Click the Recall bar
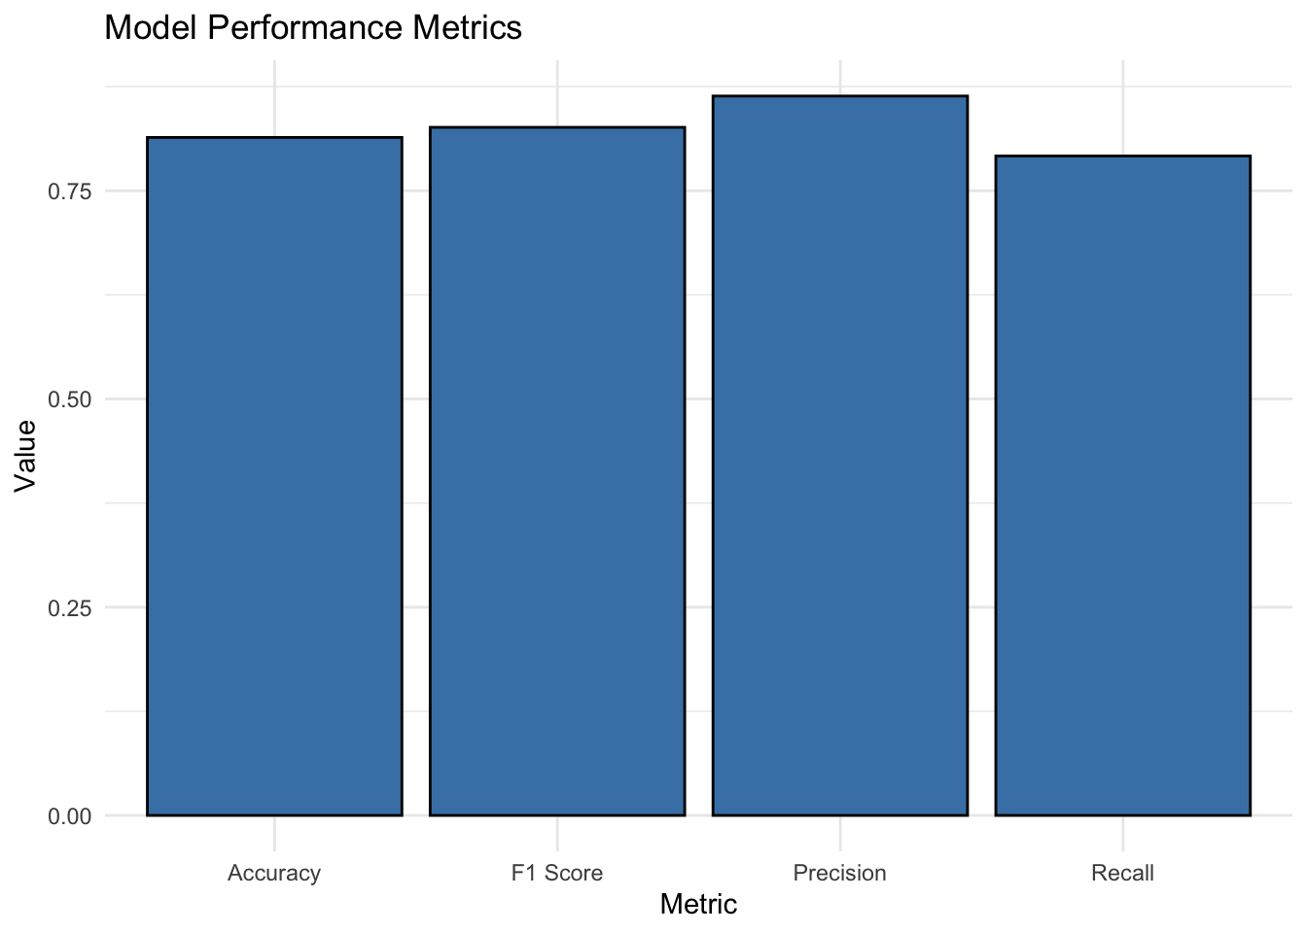 [1123, 485]
